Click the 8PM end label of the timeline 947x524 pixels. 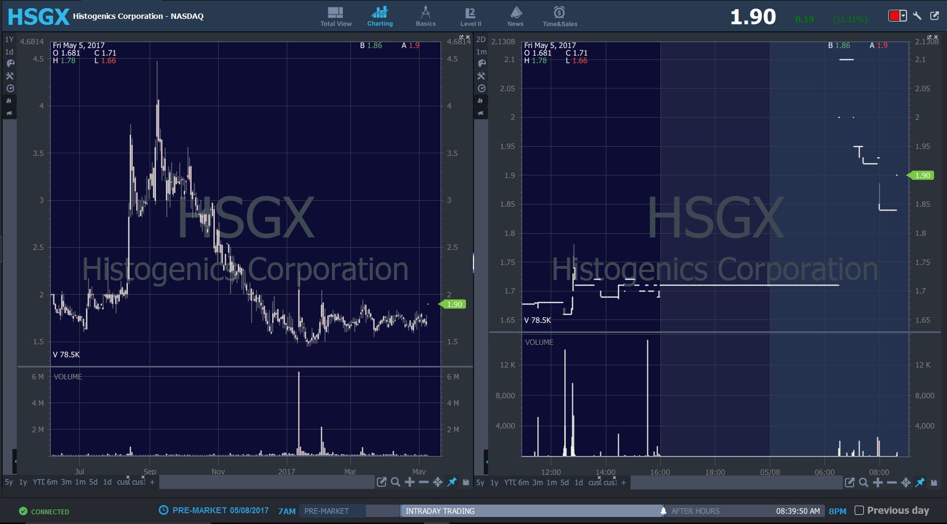pos(837,511)
